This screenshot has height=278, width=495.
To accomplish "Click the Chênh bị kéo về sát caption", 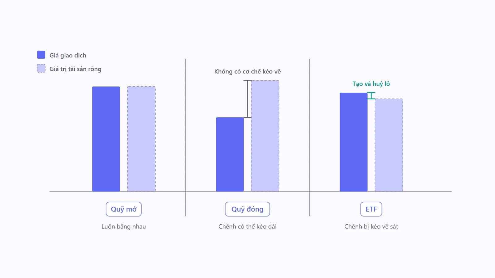I will [x=371, y=226].
